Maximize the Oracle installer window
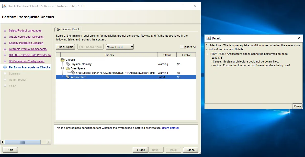Viewport: 305px width, 157px height. click(x=183, y=6)
